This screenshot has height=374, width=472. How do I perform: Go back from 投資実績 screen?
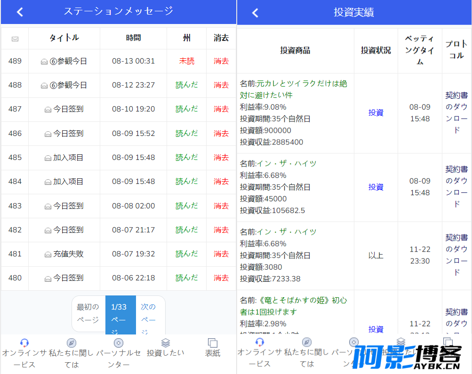point(255,13)
